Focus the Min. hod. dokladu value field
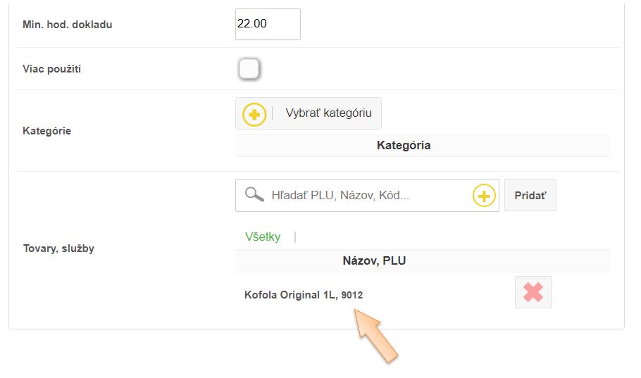 [268, 24]
